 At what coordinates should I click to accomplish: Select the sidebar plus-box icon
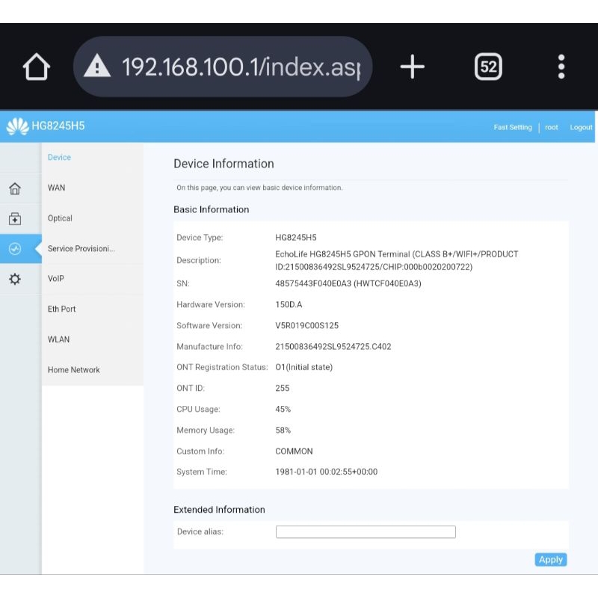tap(15, 219)
